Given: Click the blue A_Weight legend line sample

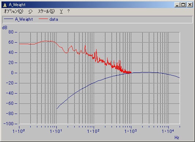Looking at the screenshot, I should [x=8, y=19].
